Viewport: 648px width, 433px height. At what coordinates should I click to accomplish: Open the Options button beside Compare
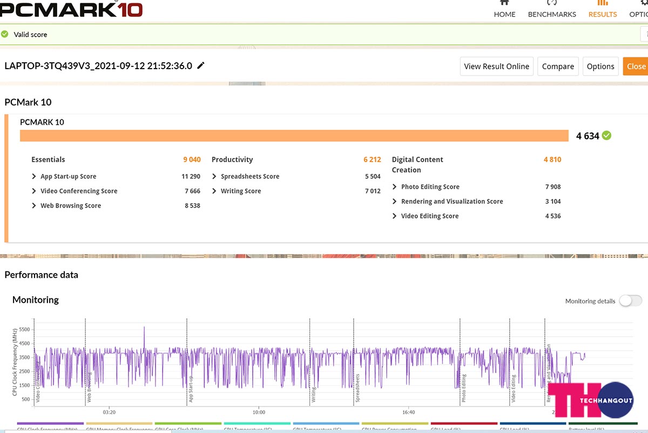pyautogui.click(x=600, y=66)
